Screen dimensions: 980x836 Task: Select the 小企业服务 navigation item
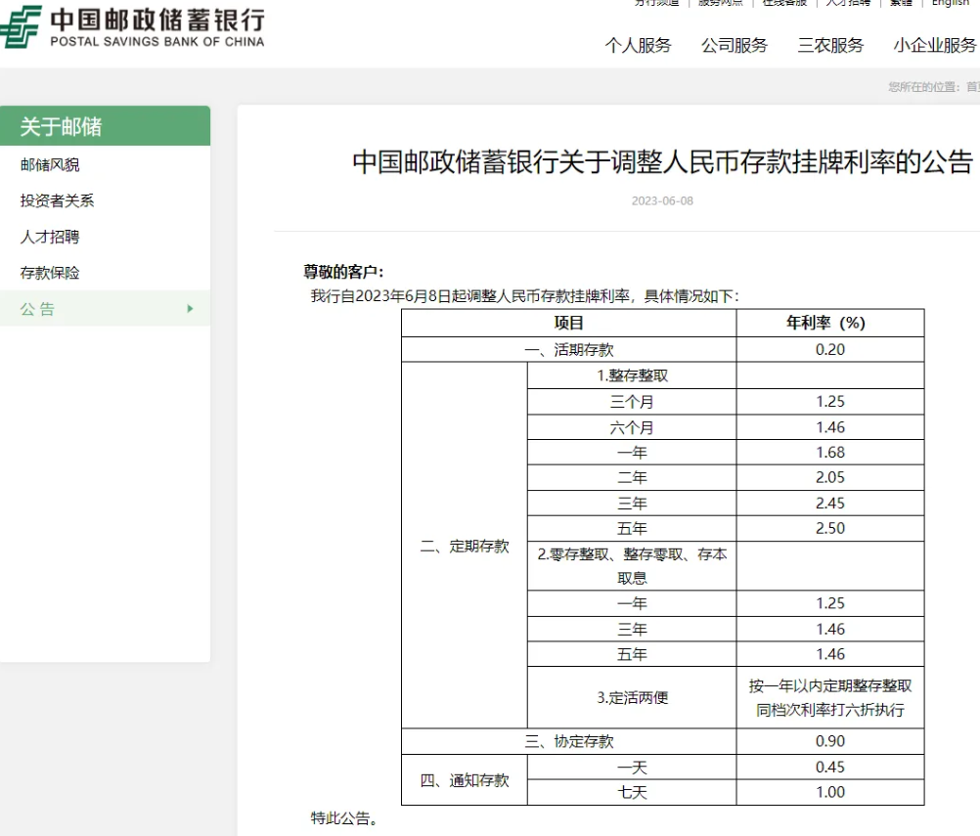(935, 45)
